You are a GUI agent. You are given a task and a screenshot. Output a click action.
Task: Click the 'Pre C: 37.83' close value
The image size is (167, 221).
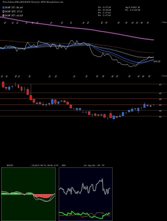(x=105, y=15)
